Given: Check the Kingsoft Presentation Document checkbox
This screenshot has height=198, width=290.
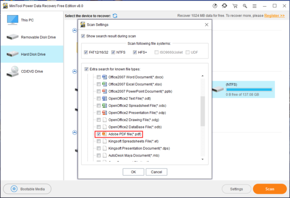Looking at the screenshot, I should click(x=99, y=148).
